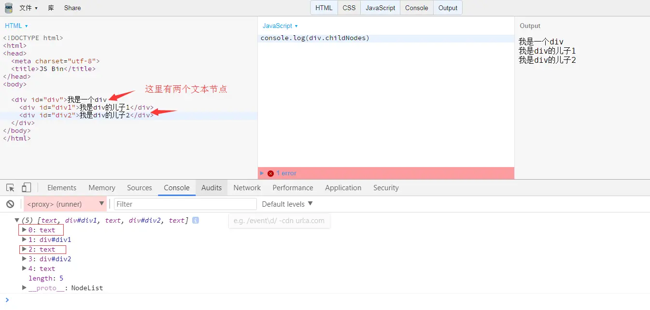The height and width of the screenshot is (310, 650).
Task: Click the info badge next to NodeList output
Action: pyautogui.click(x=196, y=220)
